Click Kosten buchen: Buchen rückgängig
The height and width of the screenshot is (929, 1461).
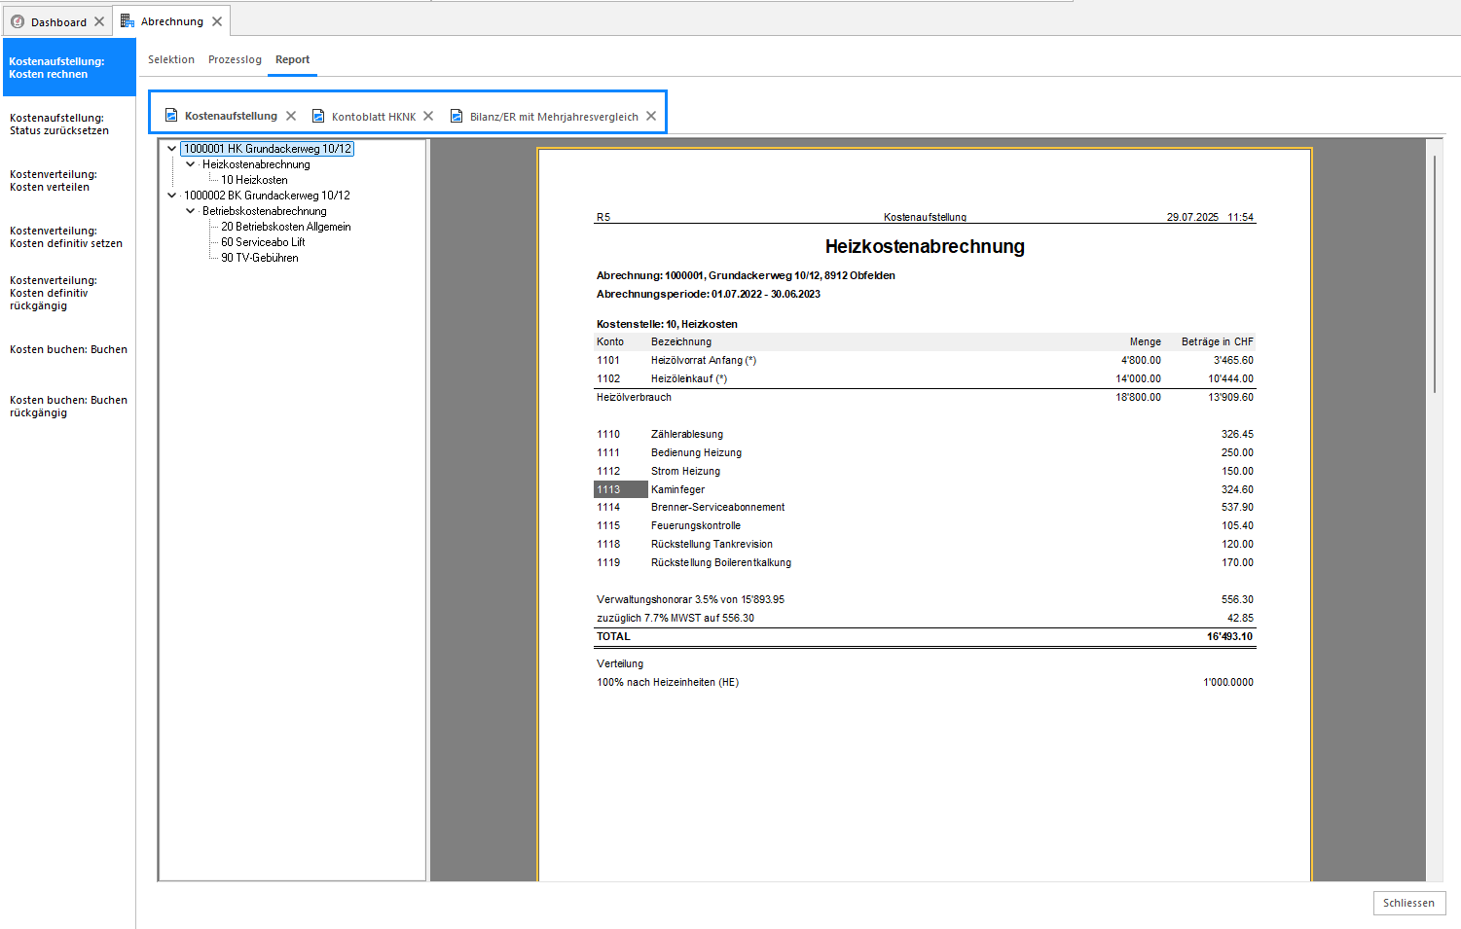tap(69, 406)
